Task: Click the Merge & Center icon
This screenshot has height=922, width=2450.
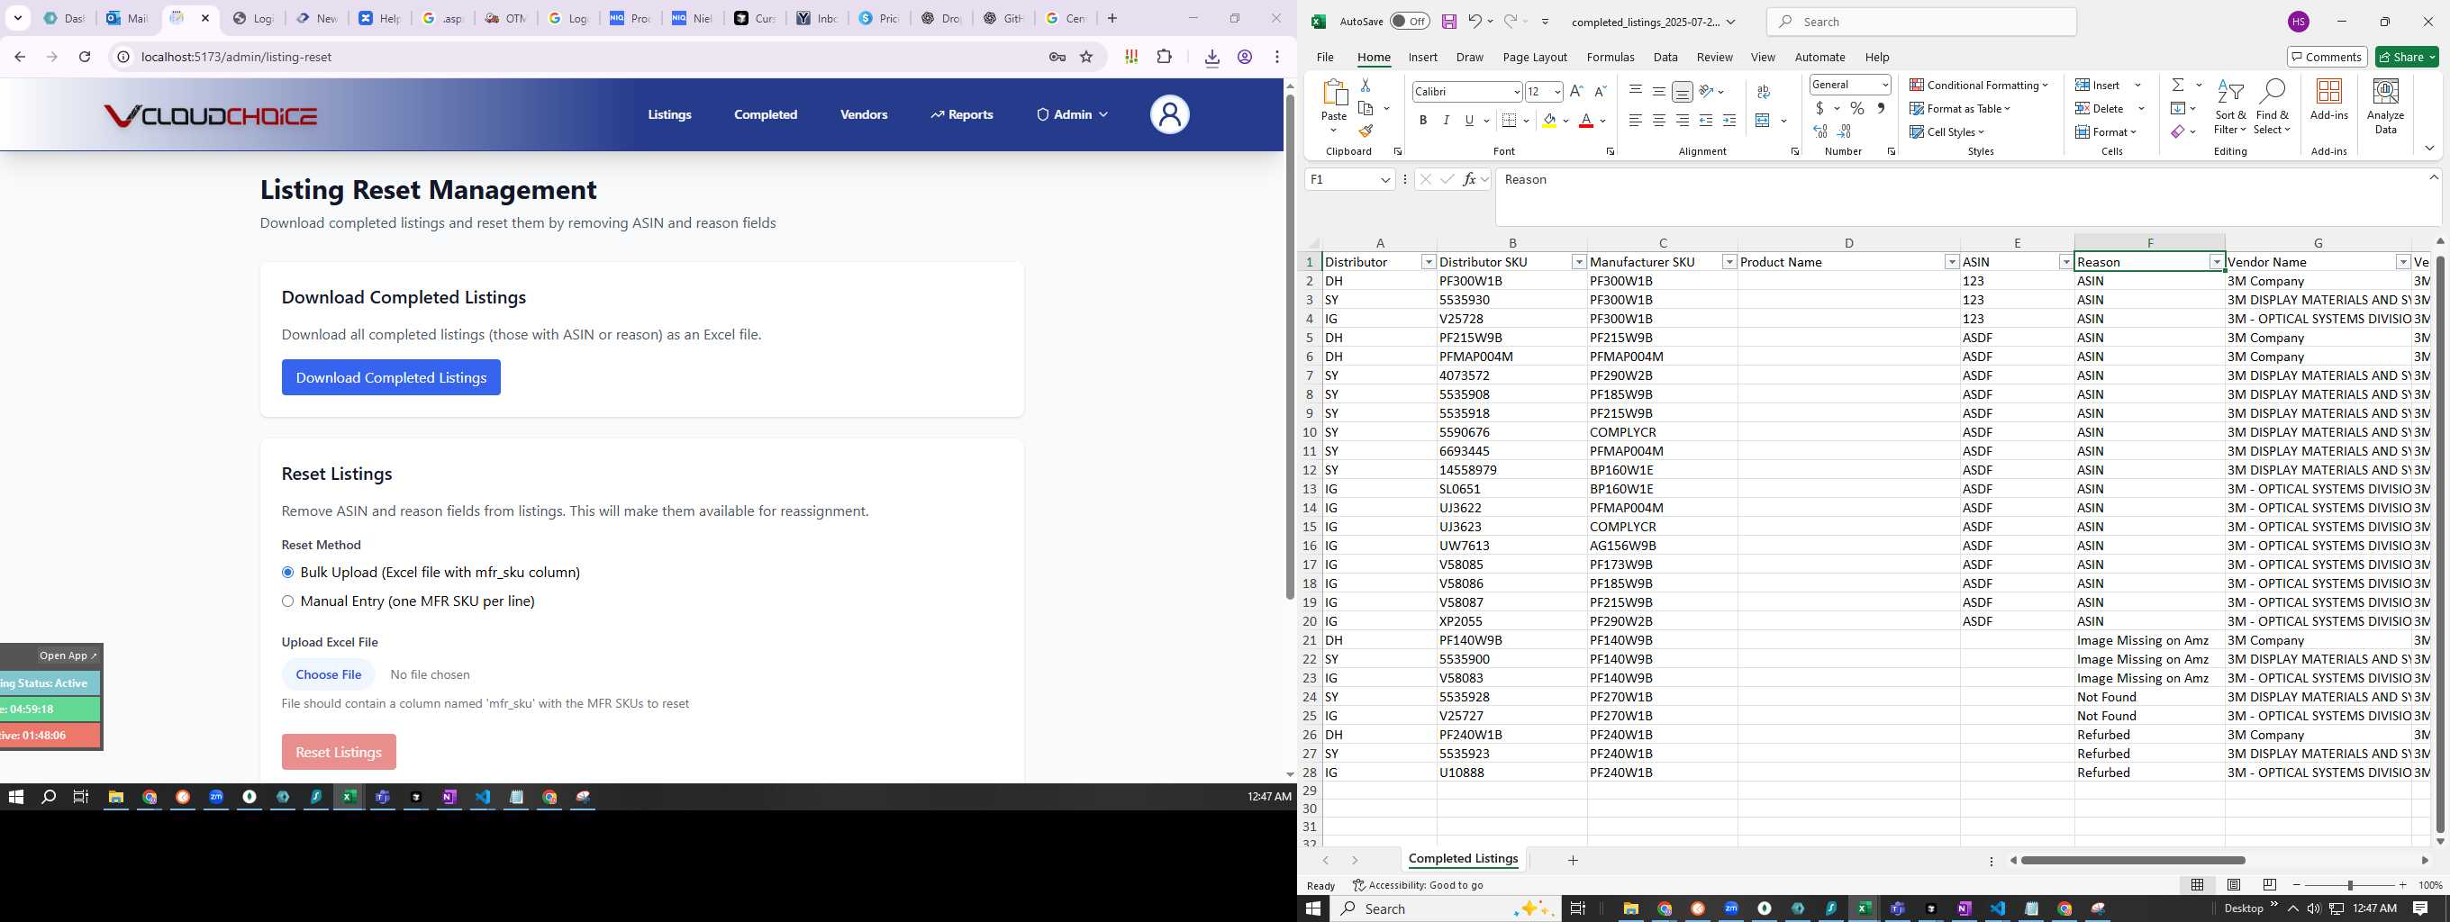Action: tap(1763, 121)
